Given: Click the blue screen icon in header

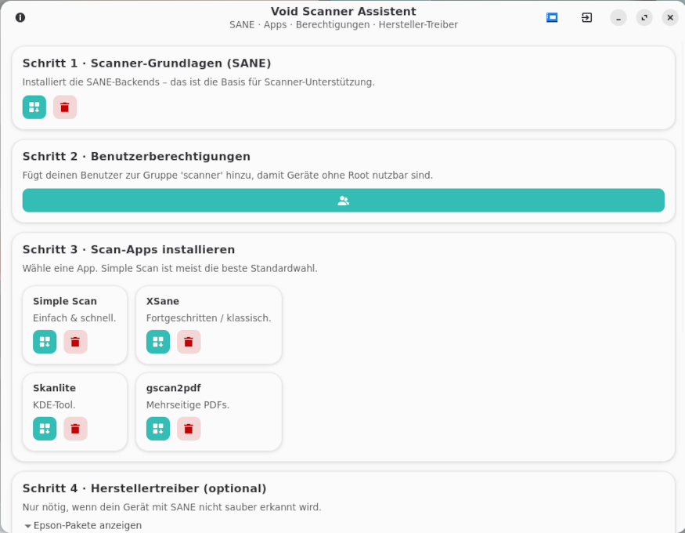Looking at the screenshot, I should [x=552, y=17].
